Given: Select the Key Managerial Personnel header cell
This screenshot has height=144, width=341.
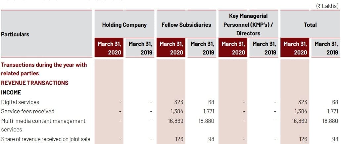Looking at the screenshot, I should 248,24.
